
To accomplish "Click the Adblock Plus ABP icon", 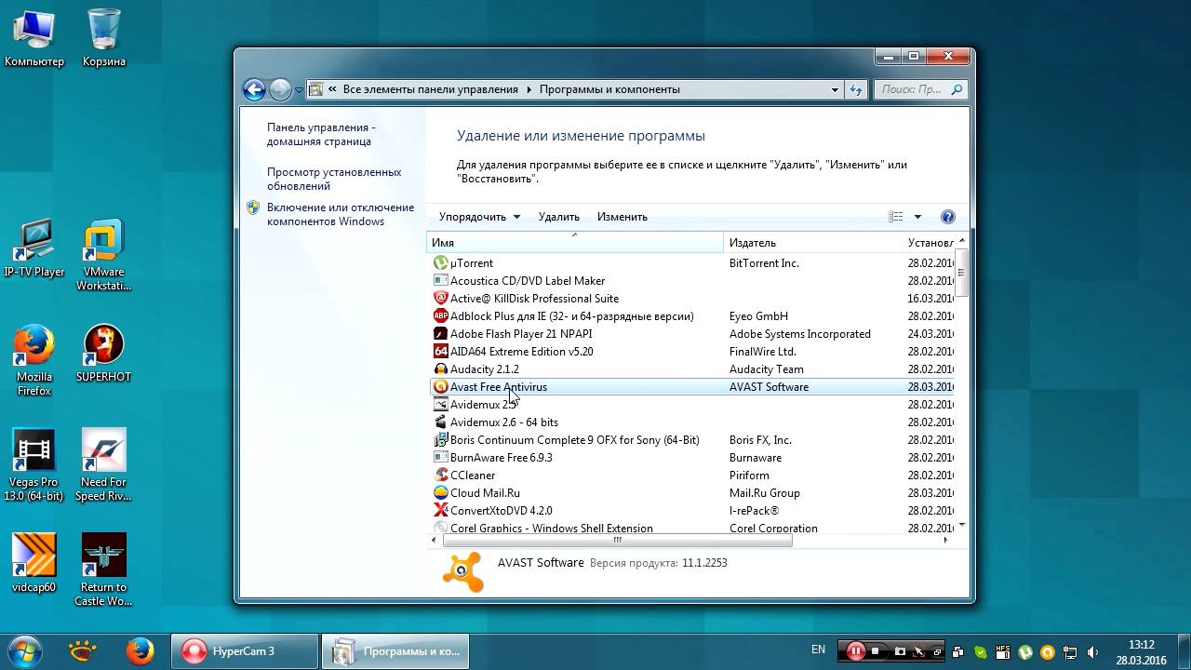I will pos(441,316).
